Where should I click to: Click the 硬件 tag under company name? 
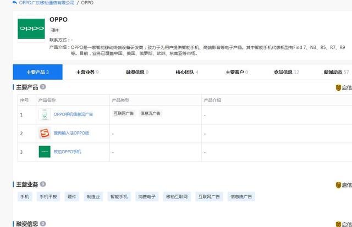coord(56,30)
